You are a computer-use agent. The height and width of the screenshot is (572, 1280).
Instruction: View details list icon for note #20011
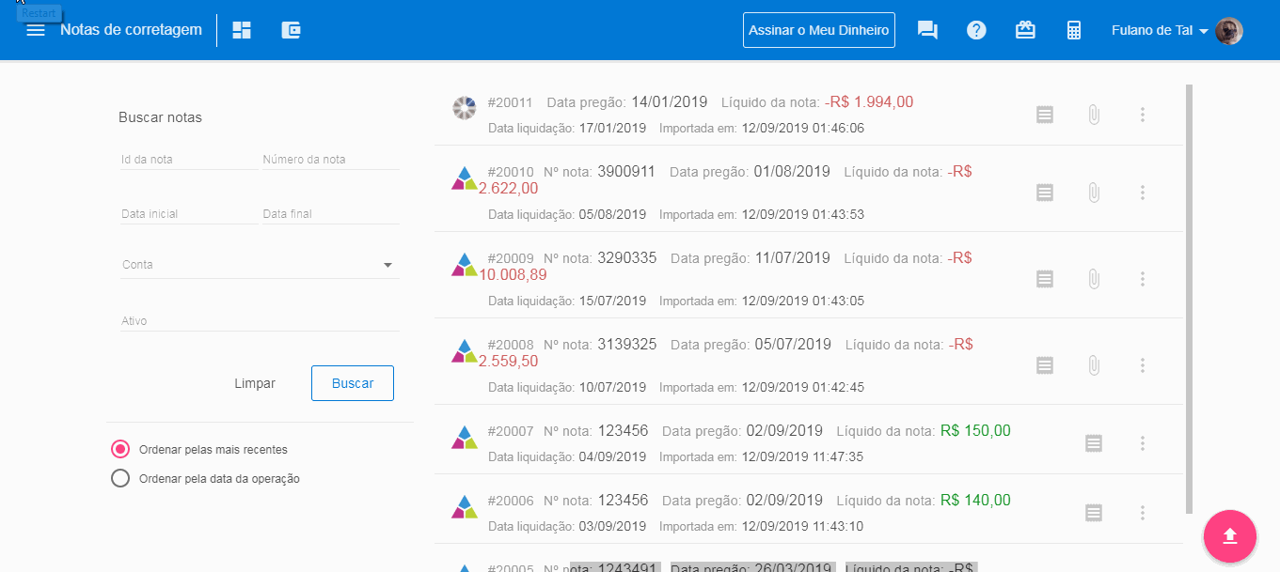click(1044, 115)
